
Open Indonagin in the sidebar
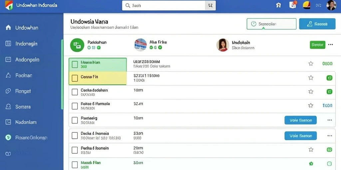(27, 43)
